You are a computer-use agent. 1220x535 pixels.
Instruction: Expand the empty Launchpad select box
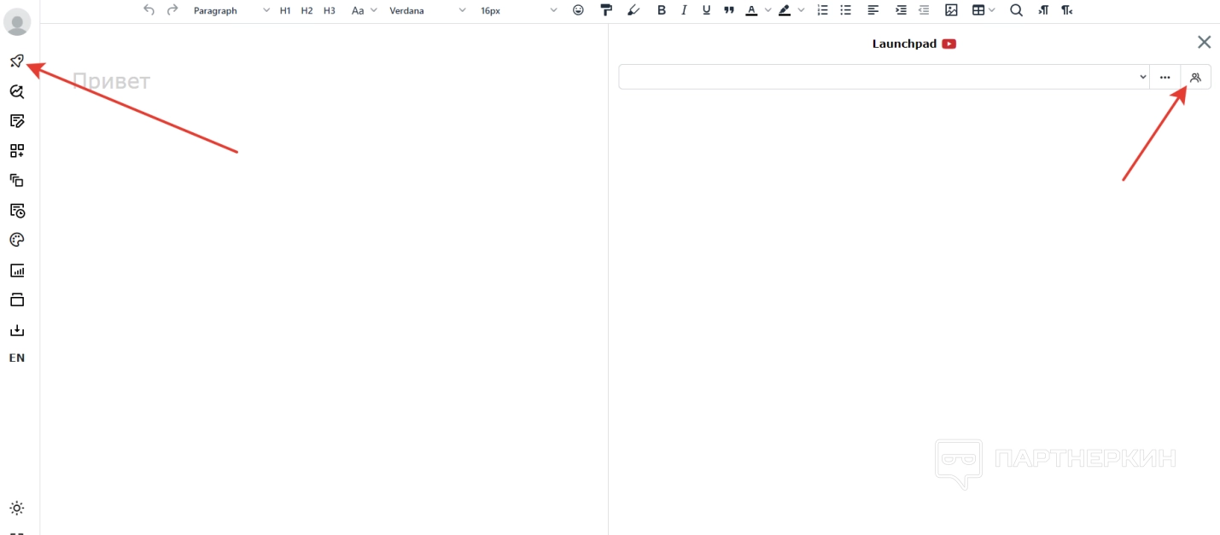coord(884,77)
